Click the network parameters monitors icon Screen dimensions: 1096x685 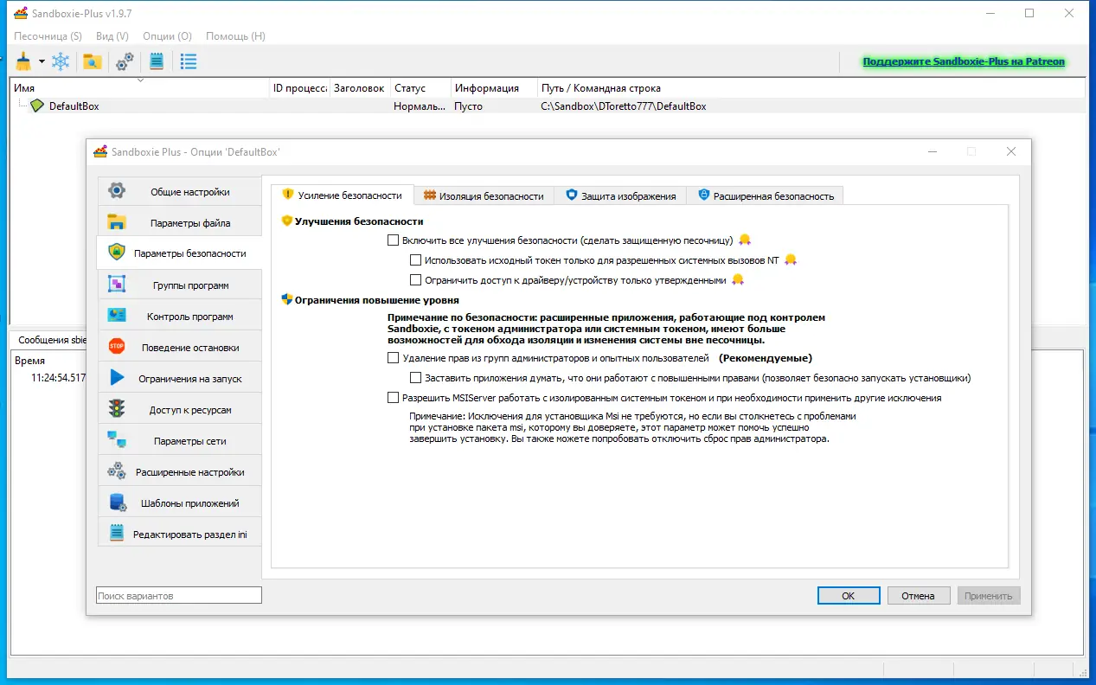[x=117, y=440]
